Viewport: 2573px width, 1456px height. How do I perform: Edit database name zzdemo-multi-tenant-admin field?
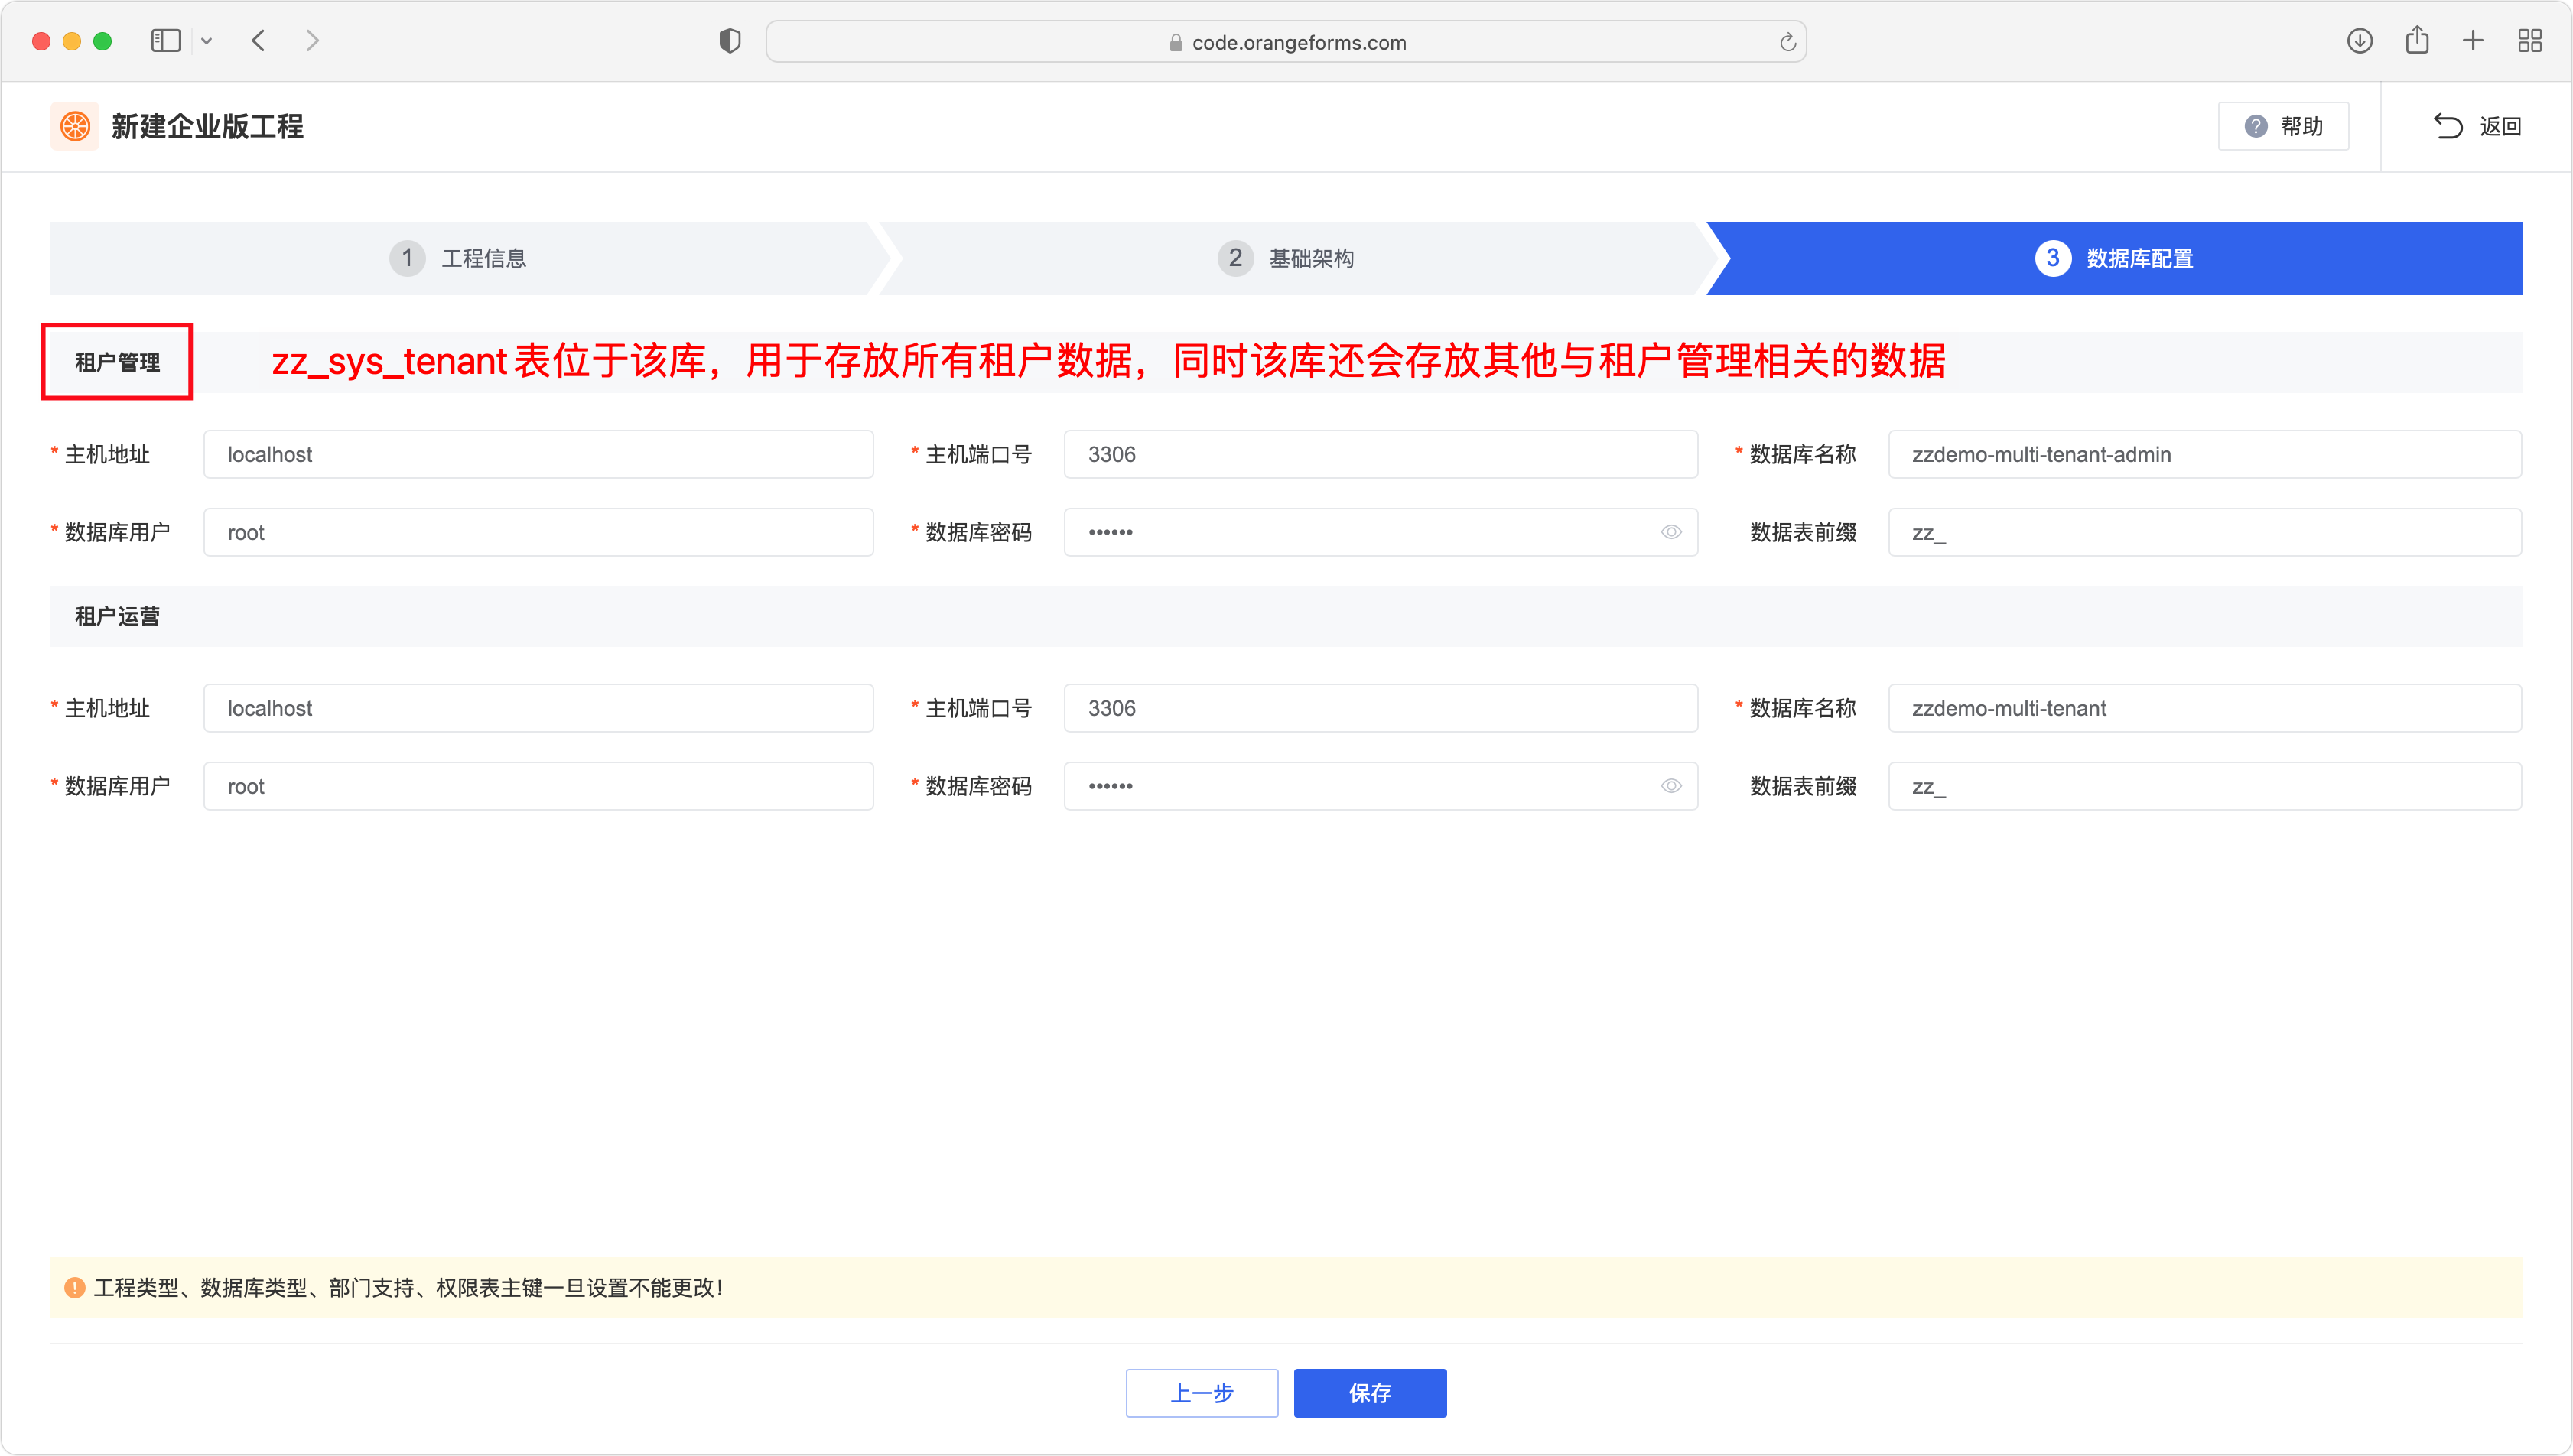pyautogui.click(x=2204, y=454)
